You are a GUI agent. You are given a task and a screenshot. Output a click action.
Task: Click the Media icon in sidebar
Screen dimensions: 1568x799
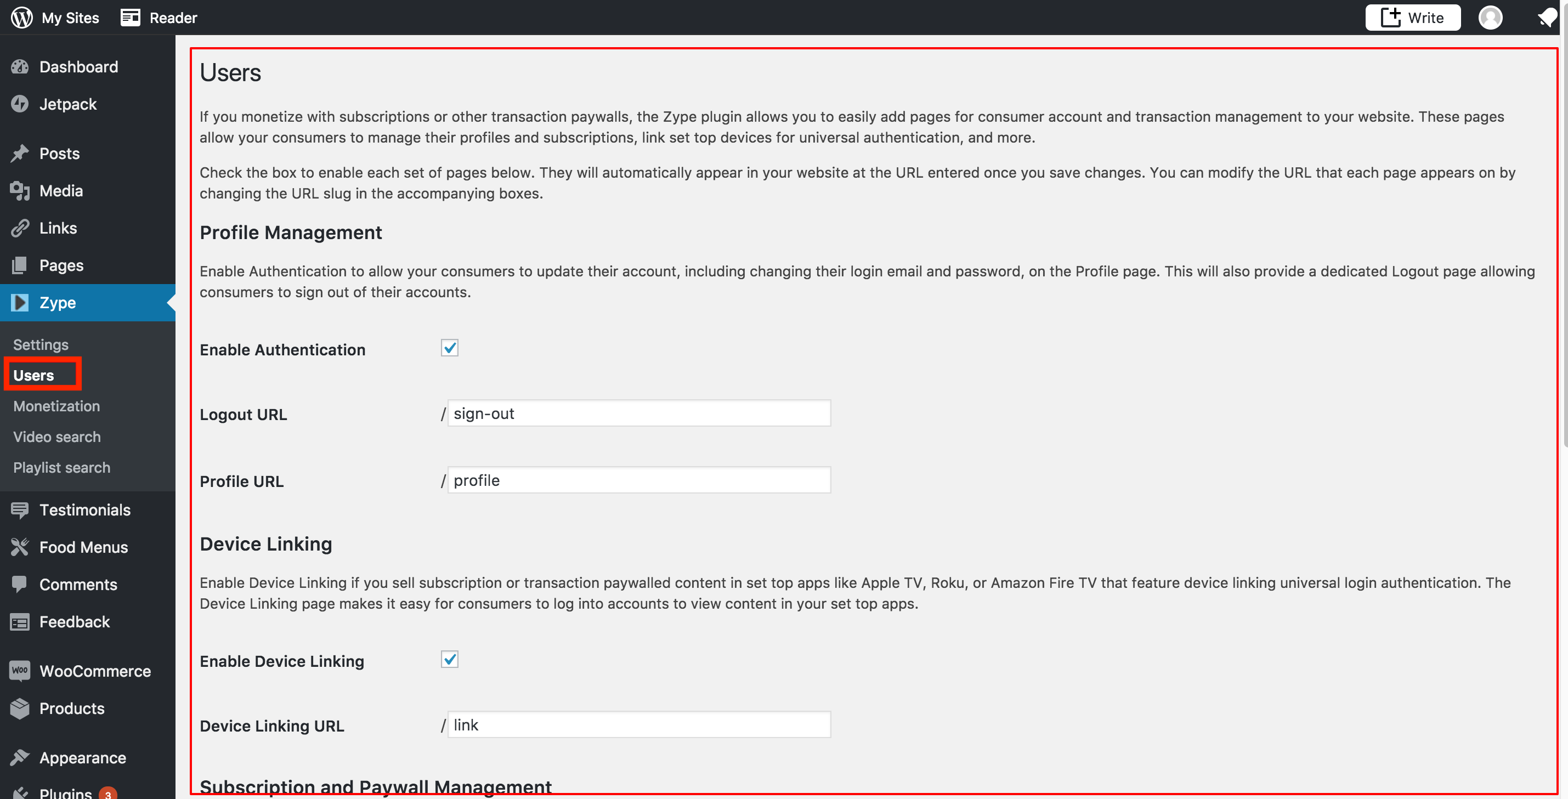click(20, 191)
